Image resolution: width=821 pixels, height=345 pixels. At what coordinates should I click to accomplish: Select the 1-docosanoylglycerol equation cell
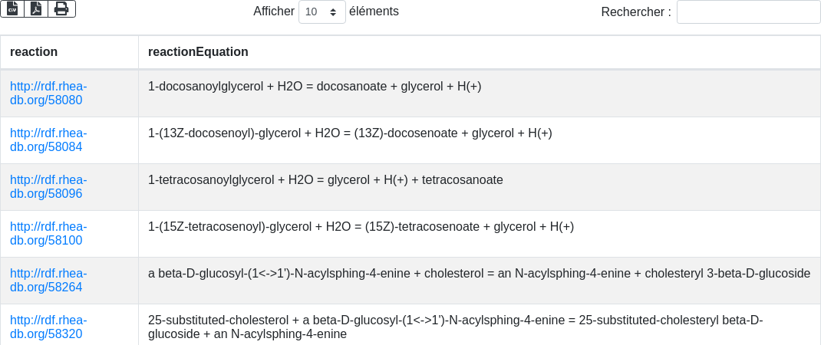[315, 87]
